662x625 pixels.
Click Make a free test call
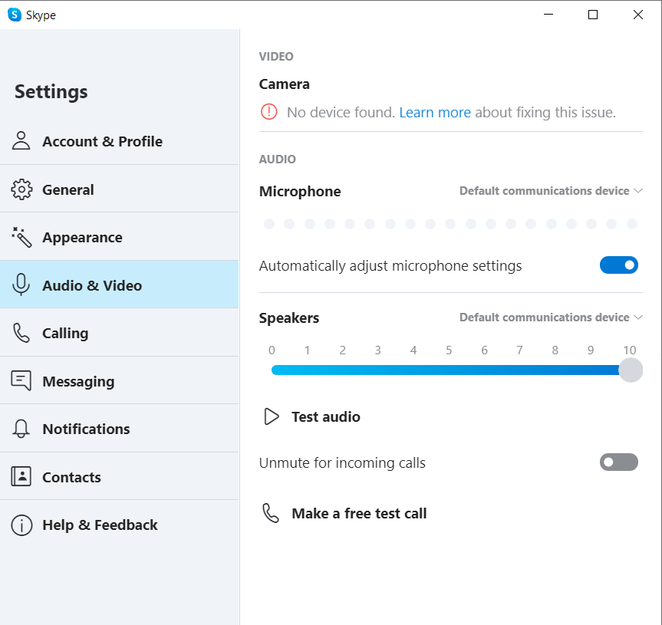click(359, 514)
